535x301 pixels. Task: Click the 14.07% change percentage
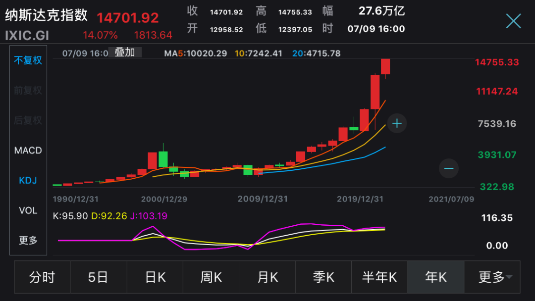pos(100,35)
